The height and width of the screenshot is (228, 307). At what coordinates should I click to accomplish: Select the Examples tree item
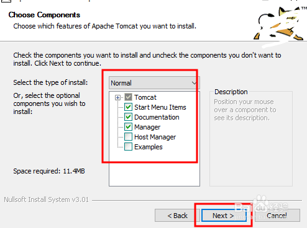coord(149,147)
